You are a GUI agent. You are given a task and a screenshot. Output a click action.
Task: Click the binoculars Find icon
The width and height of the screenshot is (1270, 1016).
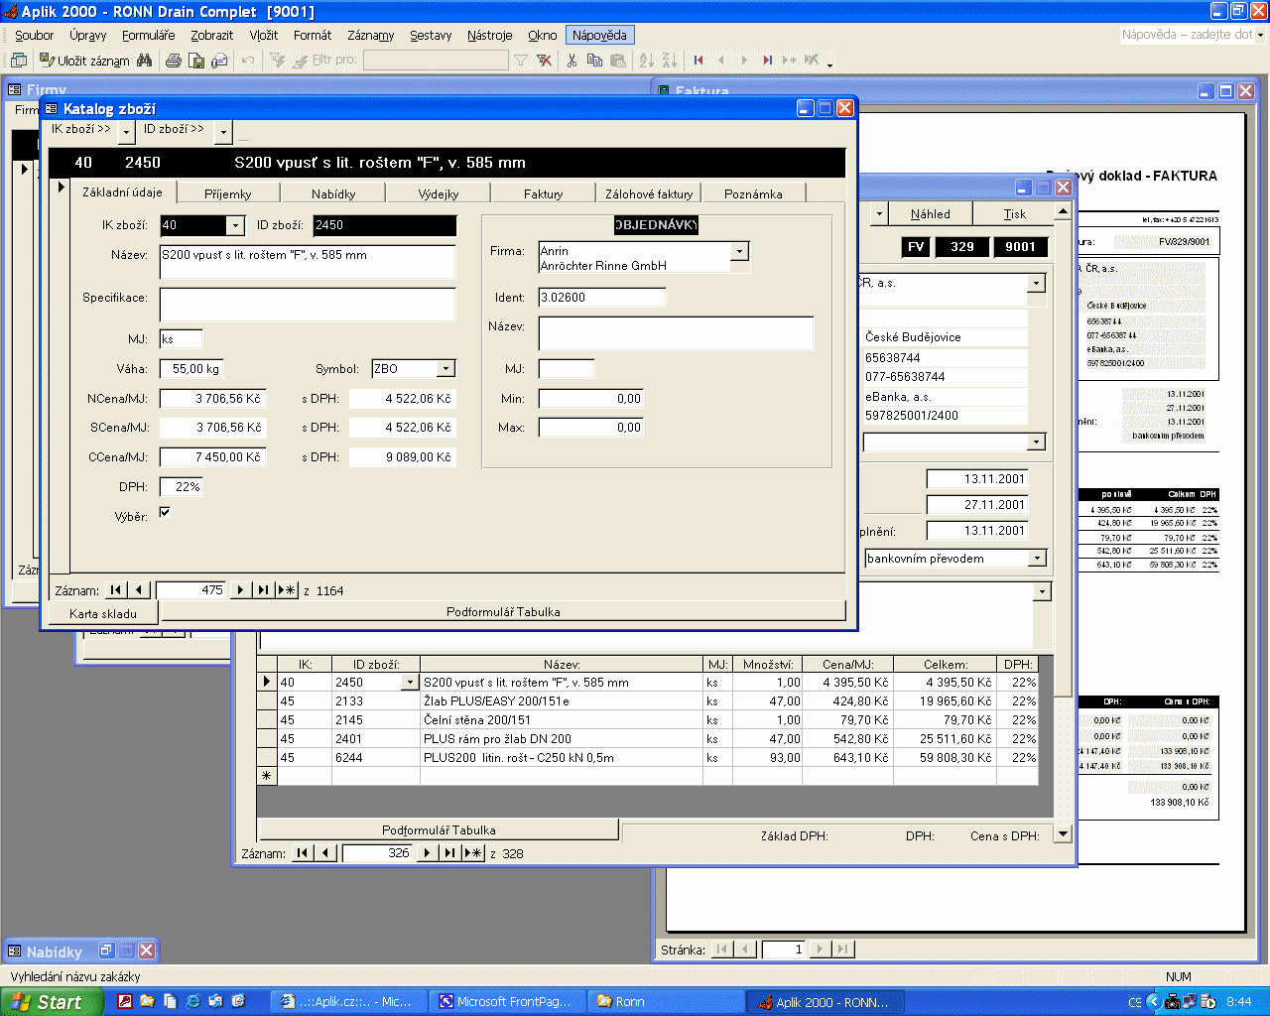[x=145, y=61]
